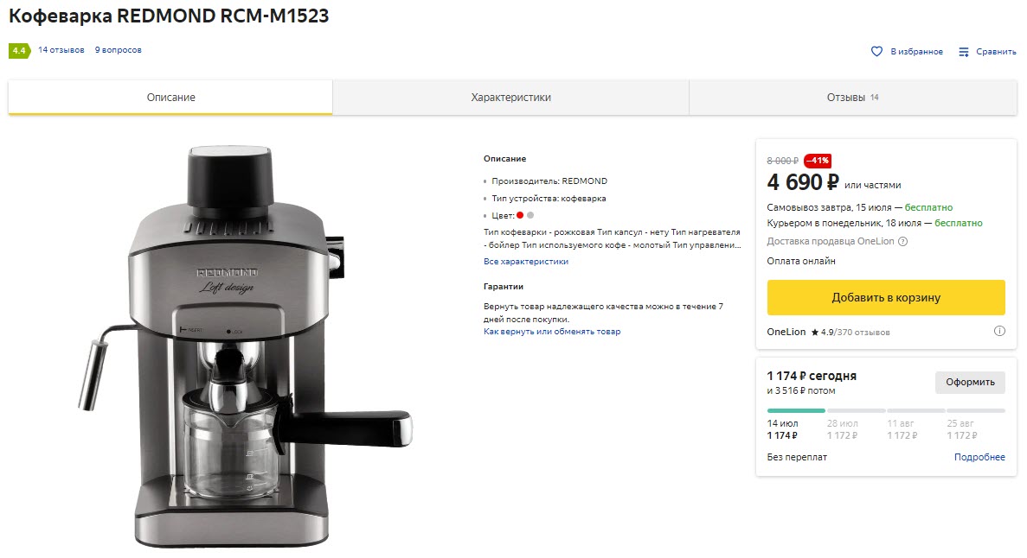Select the red color swatch
This screenshot has height=558, width=1027.
(520, 215)
